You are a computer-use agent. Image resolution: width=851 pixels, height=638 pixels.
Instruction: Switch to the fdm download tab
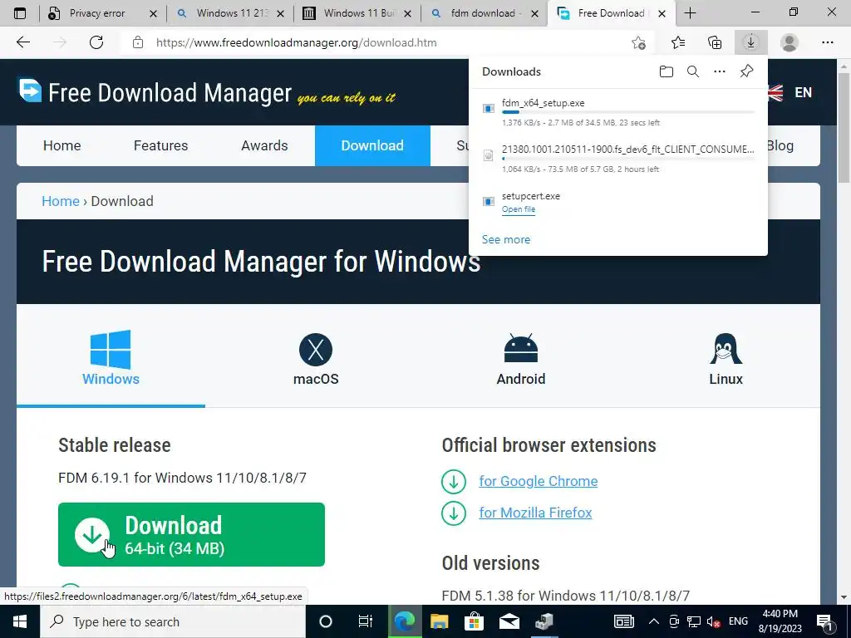point(485,13)
